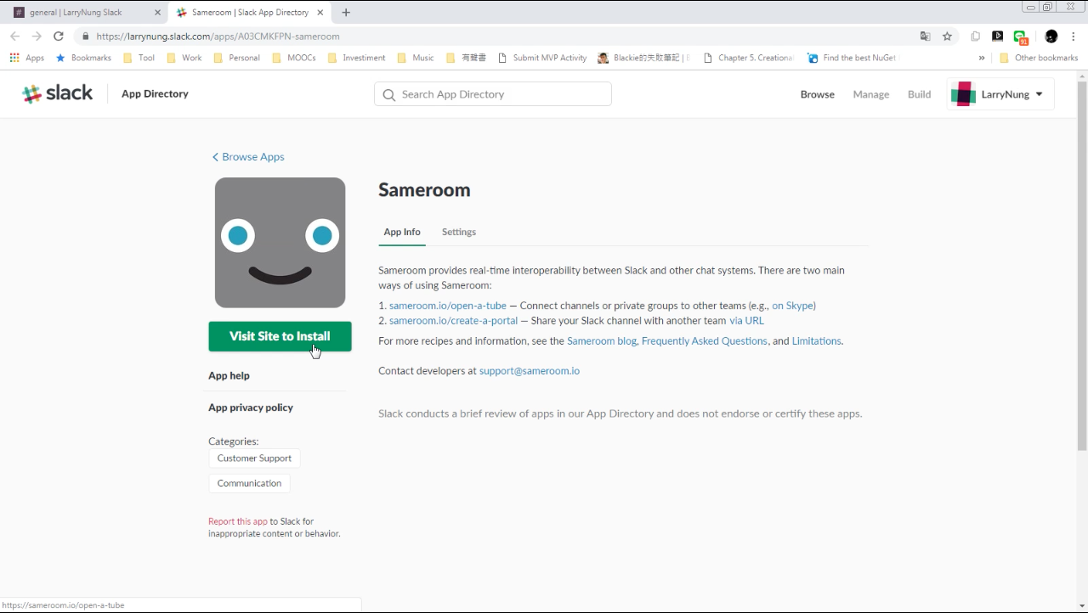Click the black extension icon in toolbar
The image size is (1088, 613).
[x=998, y=37]
